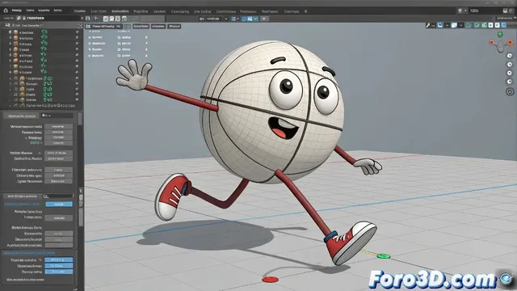This screenshot has width=517, height=291.
Task: Open the dropdown arrow left of the 1205 field
Action: [465, 11]
